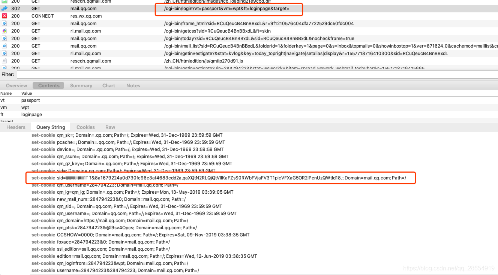
Task: Open the Chart tab
Action: pyautogui.click(x=109, y=85)
